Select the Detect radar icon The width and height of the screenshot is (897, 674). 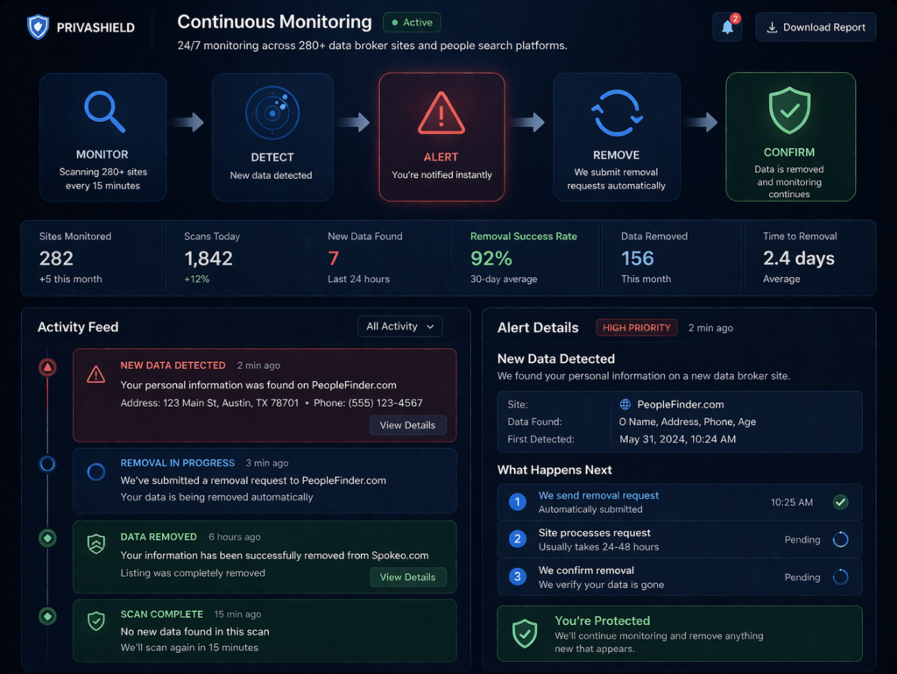pyautogui.click(x=272, y=111)
